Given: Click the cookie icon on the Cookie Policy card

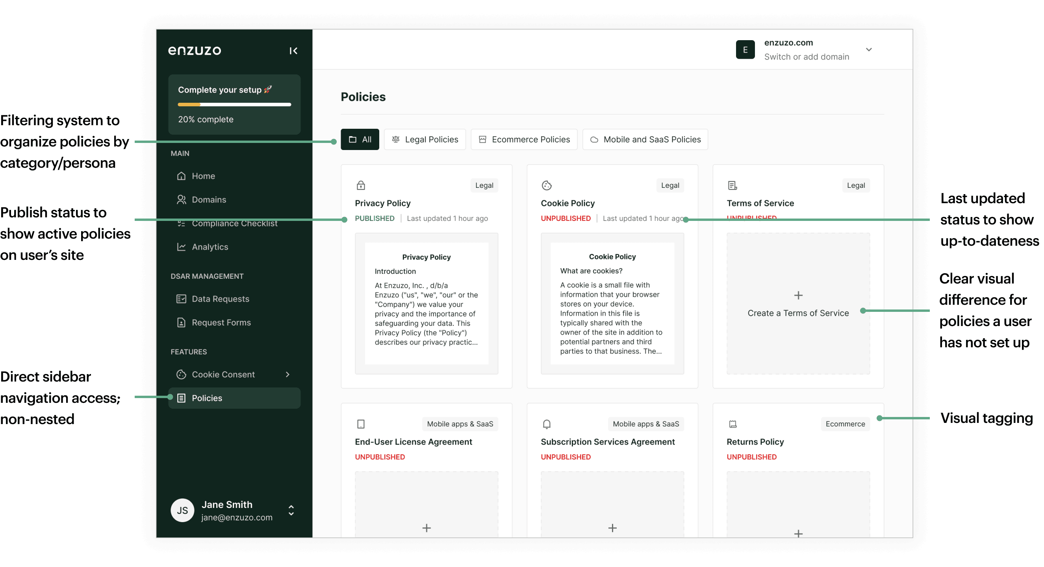Looking at the screenshot, I should [x=547, y=185].
